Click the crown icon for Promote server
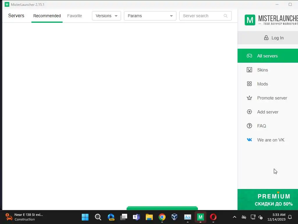The width and height of the screenshot is (298, 224). click(x=249, y=98)
